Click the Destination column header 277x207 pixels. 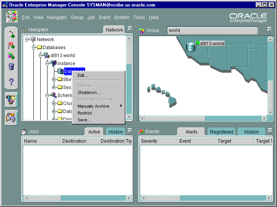tap(80, 141)
